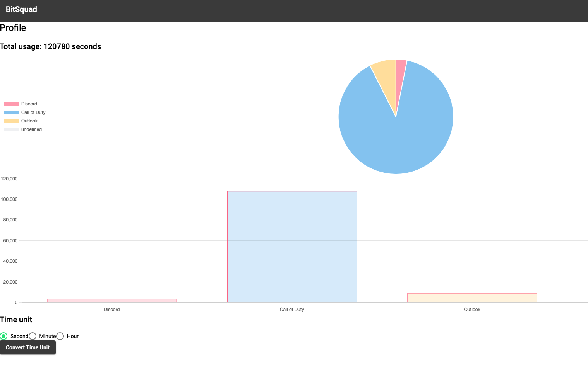This screenshot has height=381, width=588.
Task: Click the 120,000 y-axis value
Action: point(9,179)
